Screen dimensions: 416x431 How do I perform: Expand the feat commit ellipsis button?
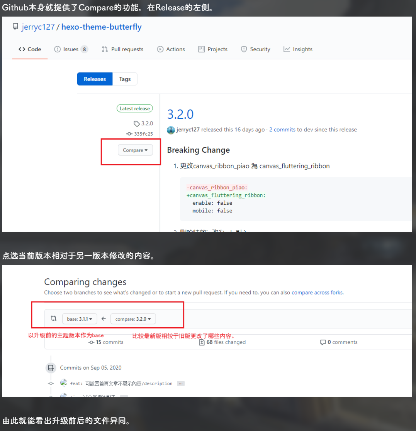(181, 384)
